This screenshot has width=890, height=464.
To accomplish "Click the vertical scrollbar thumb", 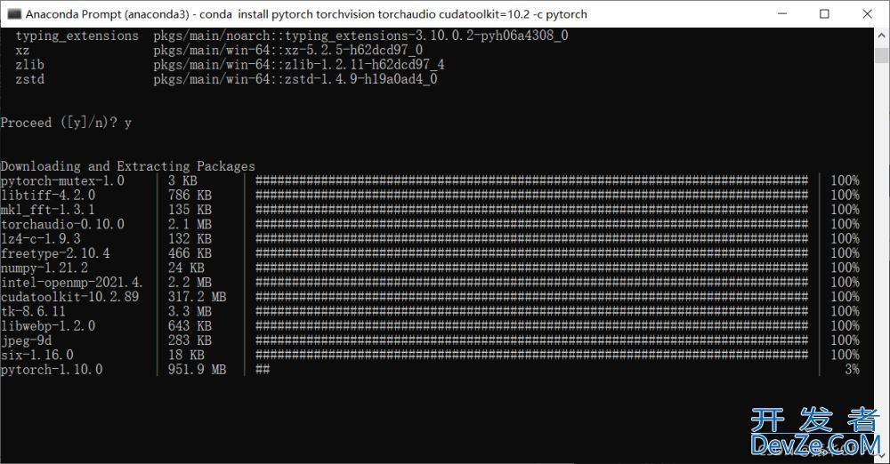I will pyautogui.click(x=881, y=56).
